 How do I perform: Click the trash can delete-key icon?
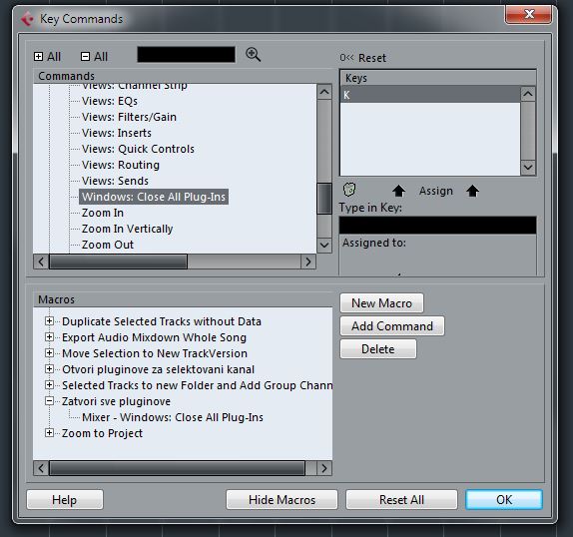(349, 190)
